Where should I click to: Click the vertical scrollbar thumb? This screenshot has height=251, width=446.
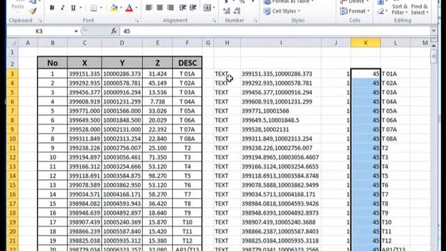tap(433, 57)
